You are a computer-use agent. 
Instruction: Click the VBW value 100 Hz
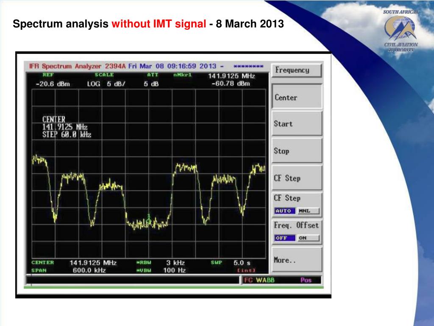click(x=174, y=270)
